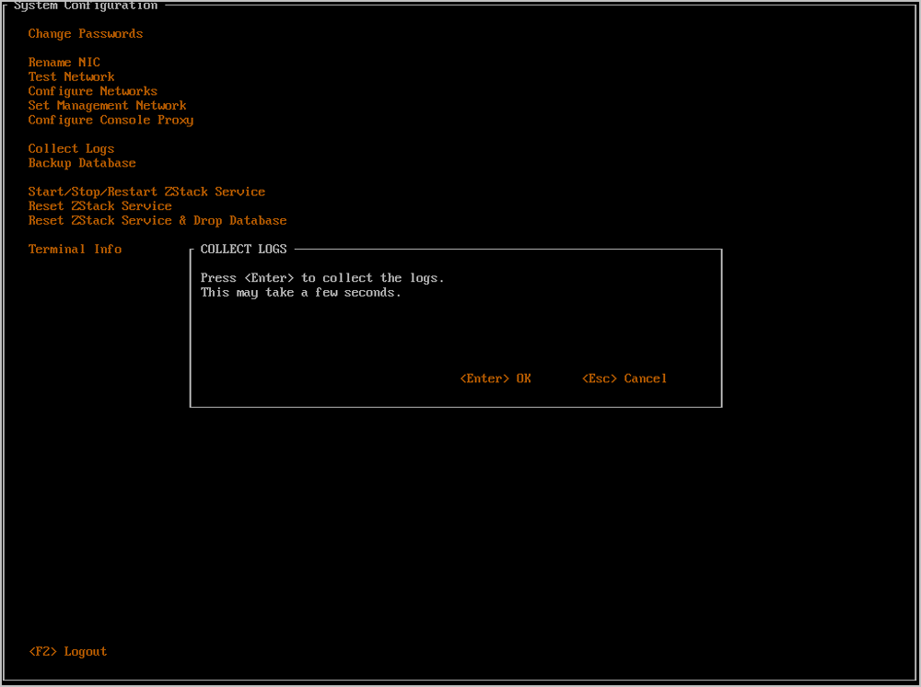Screen dimensions: 921x687
Task: Open Start/Stop/Restart ZStack Service
Action: tap(146, 192)
